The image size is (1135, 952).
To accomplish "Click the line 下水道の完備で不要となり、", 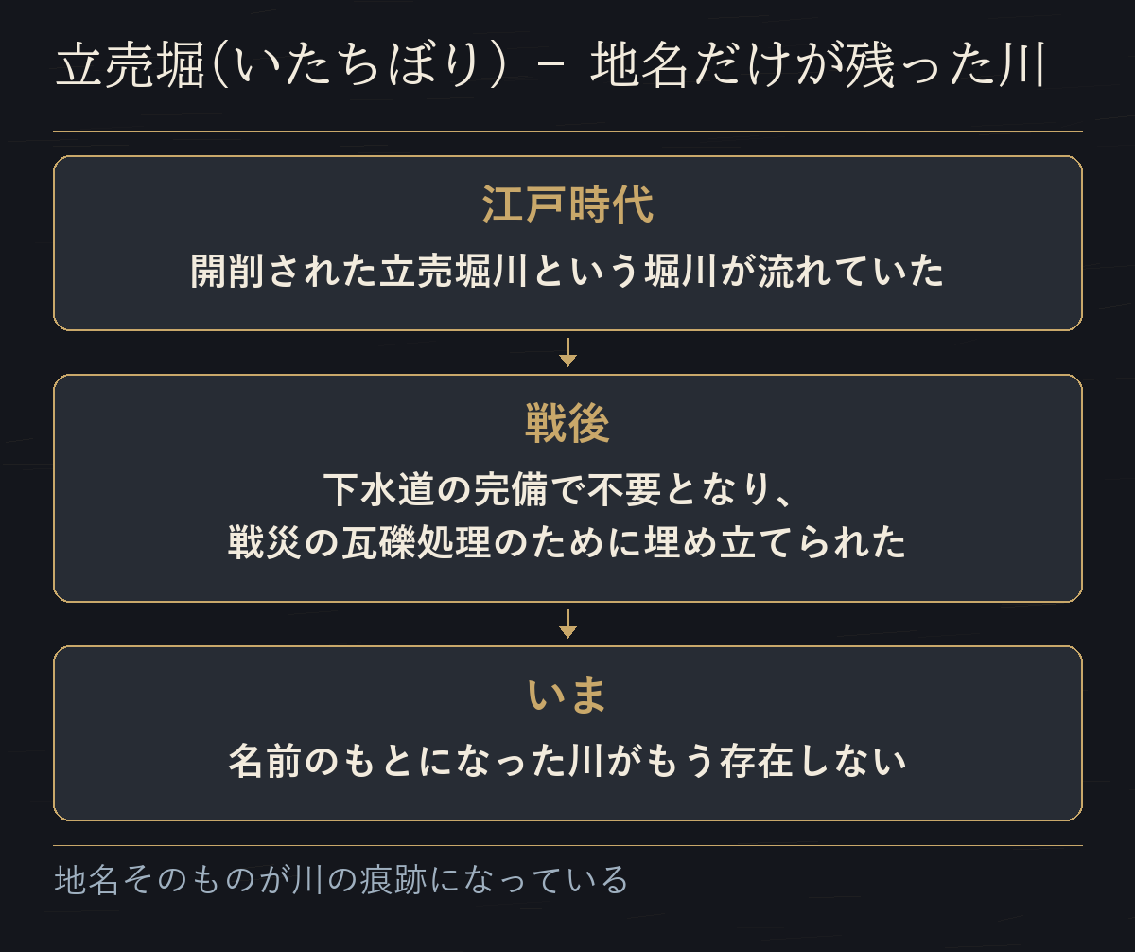I will pyautogui.click(x=567, y=491).
